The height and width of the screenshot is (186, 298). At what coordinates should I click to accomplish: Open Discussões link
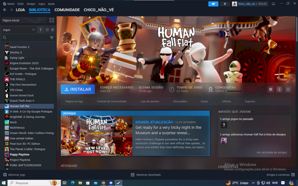(180, 101)
